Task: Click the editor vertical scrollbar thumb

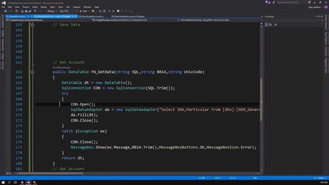Action: click(x=261, y=100)
